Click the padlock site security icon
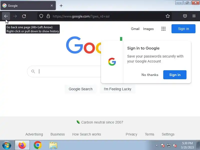The height and width of the screenshot is (150, 200). (x=48, y=16)
